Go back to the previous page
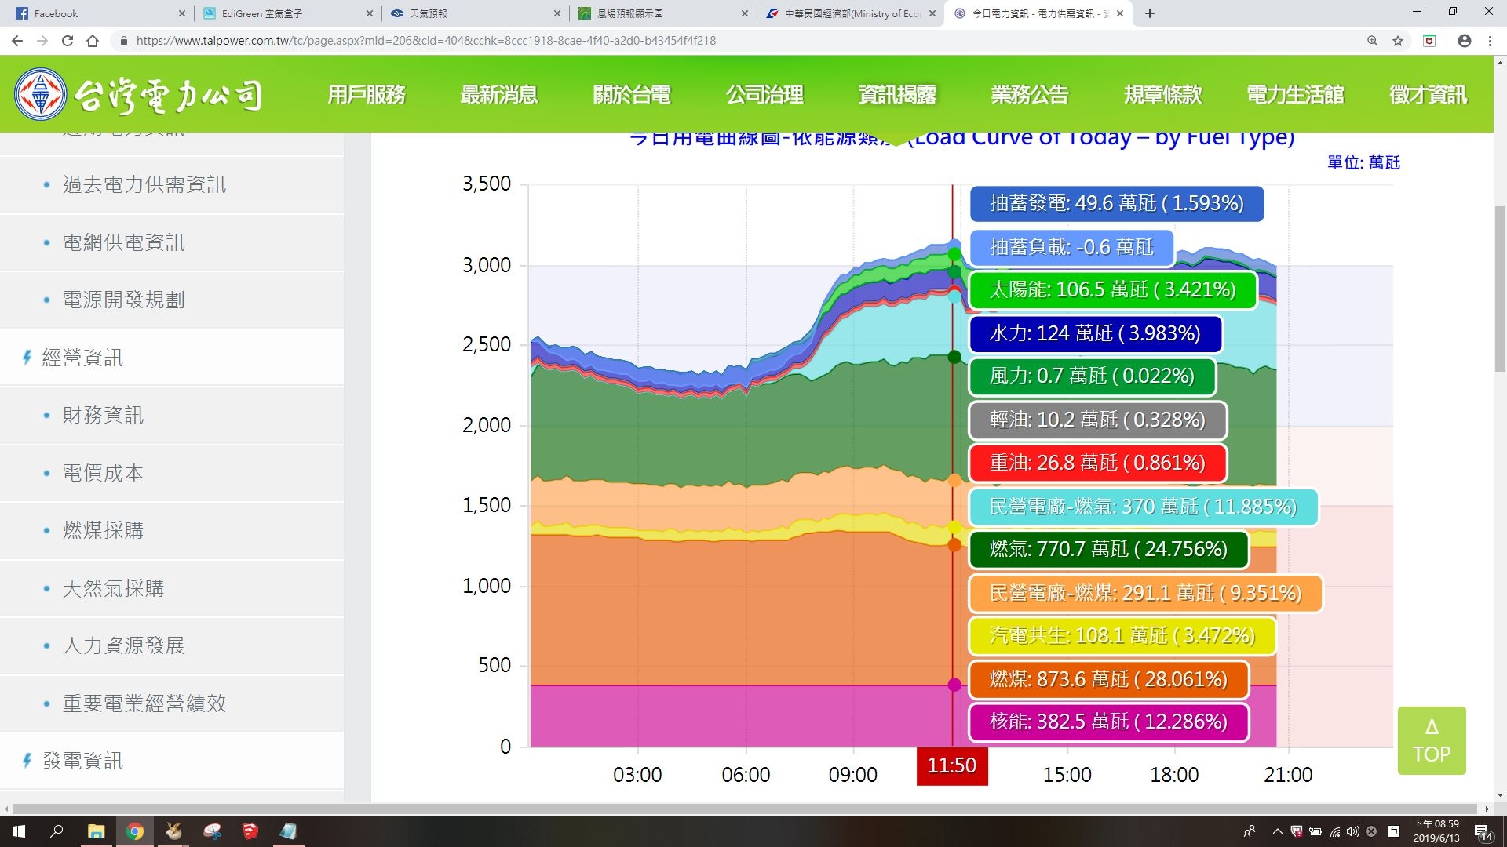 click(17, 41)
